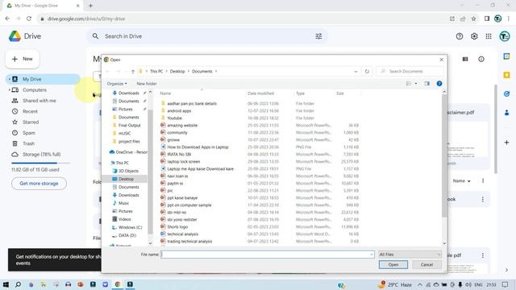
Task: Select the Final Output quick access folder
Action: point(129,126)
